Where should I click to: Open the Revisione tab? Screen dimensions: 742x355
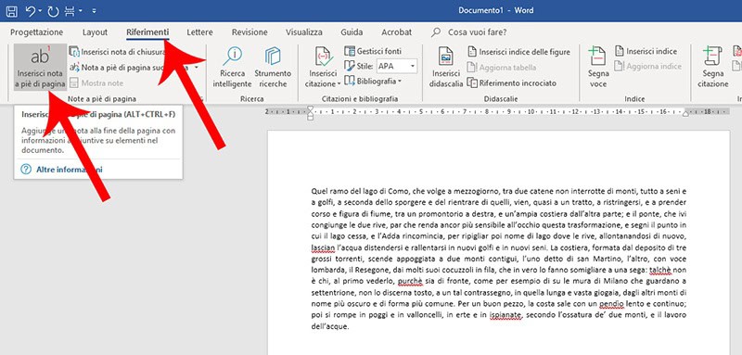coord(249,32)
